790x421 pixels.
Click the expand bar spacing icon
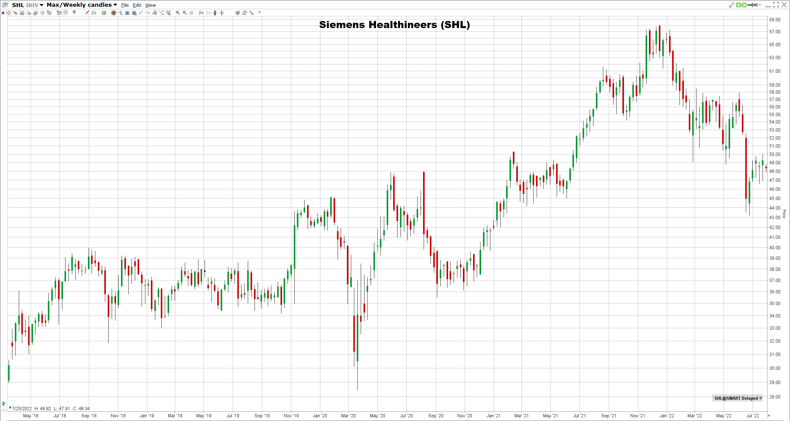click(215, 13)
